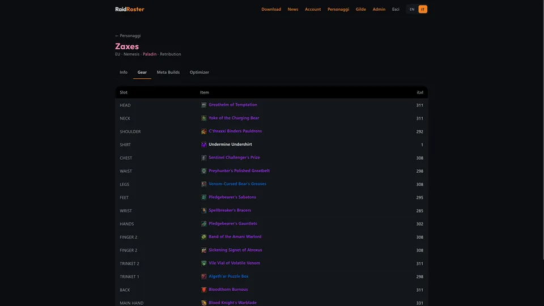Viewport: 544px width, 306px height.
Task: Click the Blood Knight's Warblade icon
Action: pyautogui.click(x=203, y=303)
